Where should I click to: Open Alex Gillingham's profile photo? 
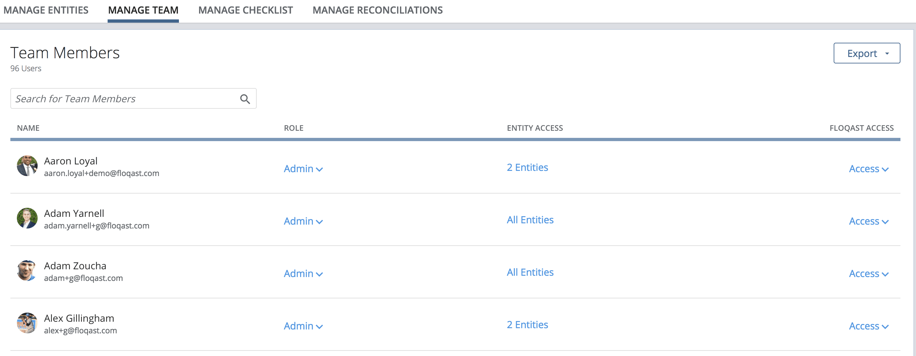(x=27, y=323)
